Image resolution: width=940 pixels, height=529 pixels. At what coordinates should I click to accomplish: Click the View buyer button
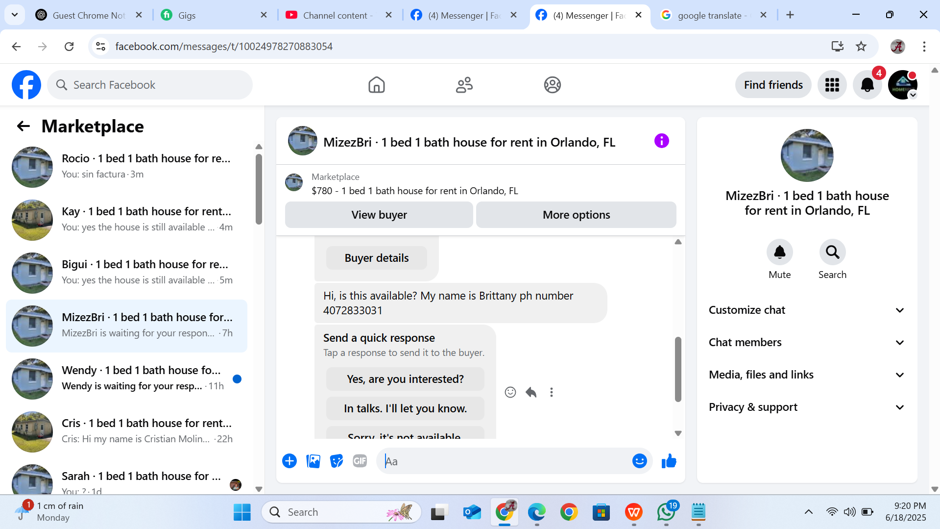(x=379, y=215)
